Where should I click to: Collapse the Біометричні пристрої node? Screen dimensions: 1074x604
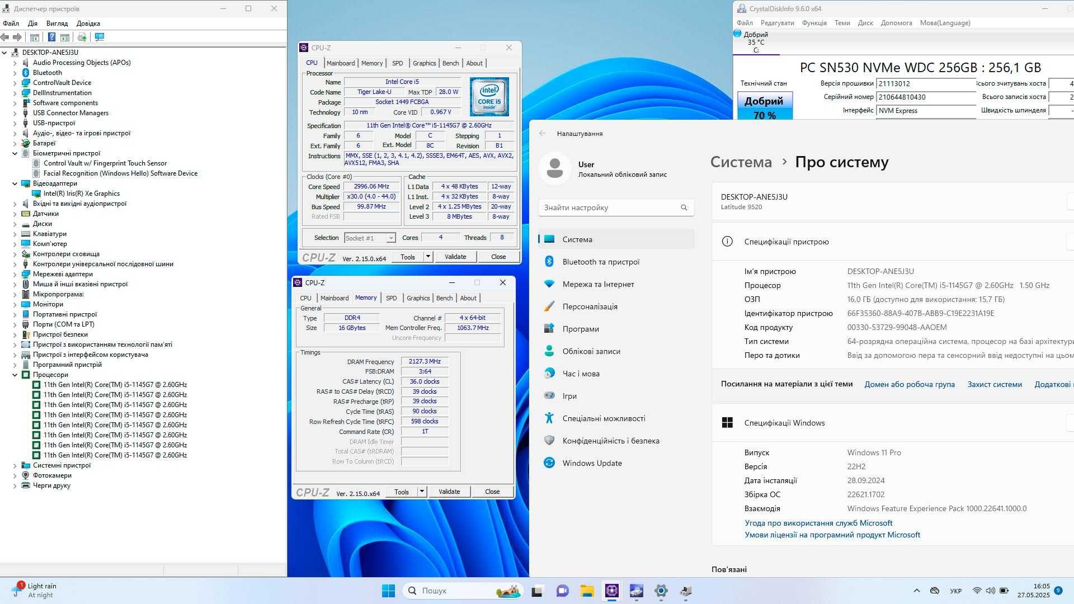pos(15,153)
